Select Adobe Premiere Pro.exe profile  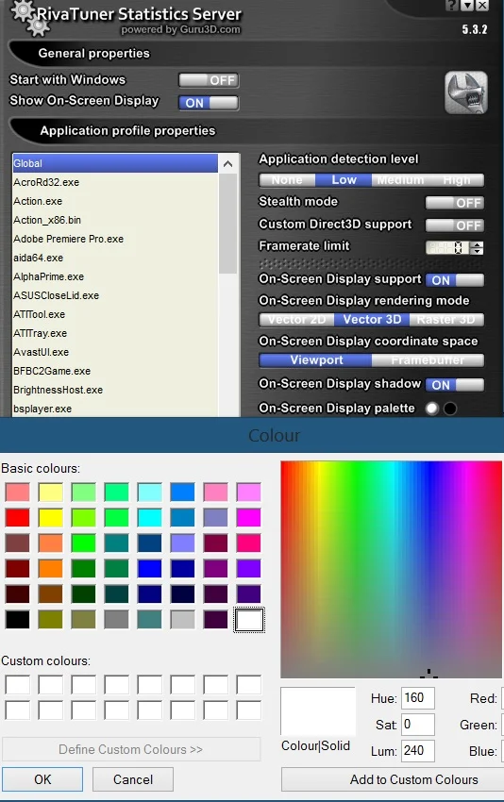tap(115, 239)
